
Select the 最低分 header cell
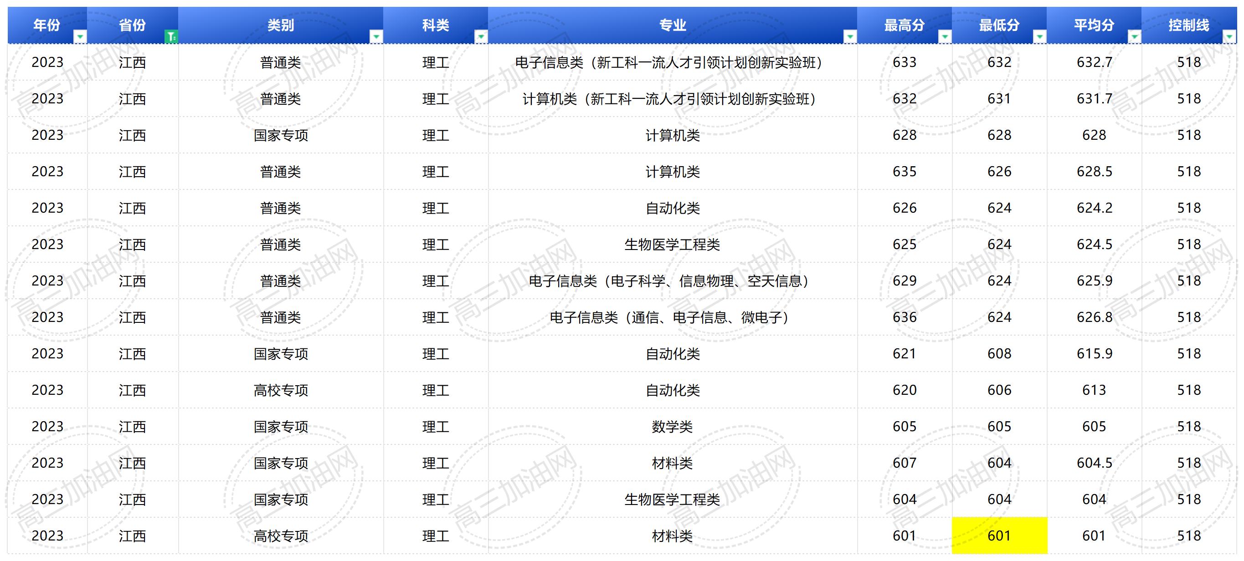999,25
